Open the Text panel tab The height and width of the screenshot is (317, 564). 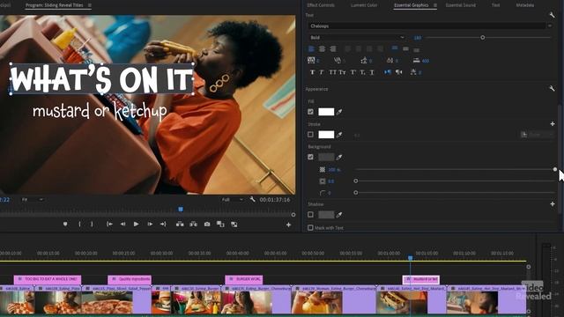click(x=495, y=5)
